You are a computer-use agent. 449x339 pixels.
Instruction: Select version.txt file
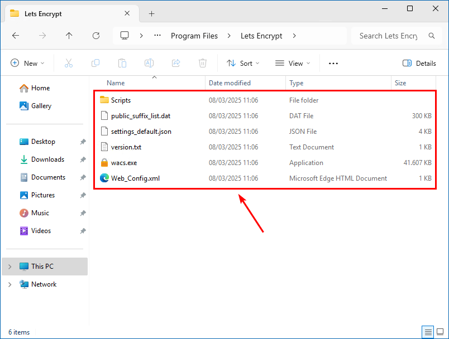click(126, 147)
